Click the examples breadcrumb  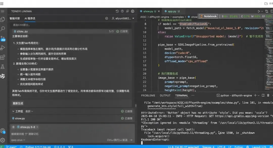pos(178,17)
